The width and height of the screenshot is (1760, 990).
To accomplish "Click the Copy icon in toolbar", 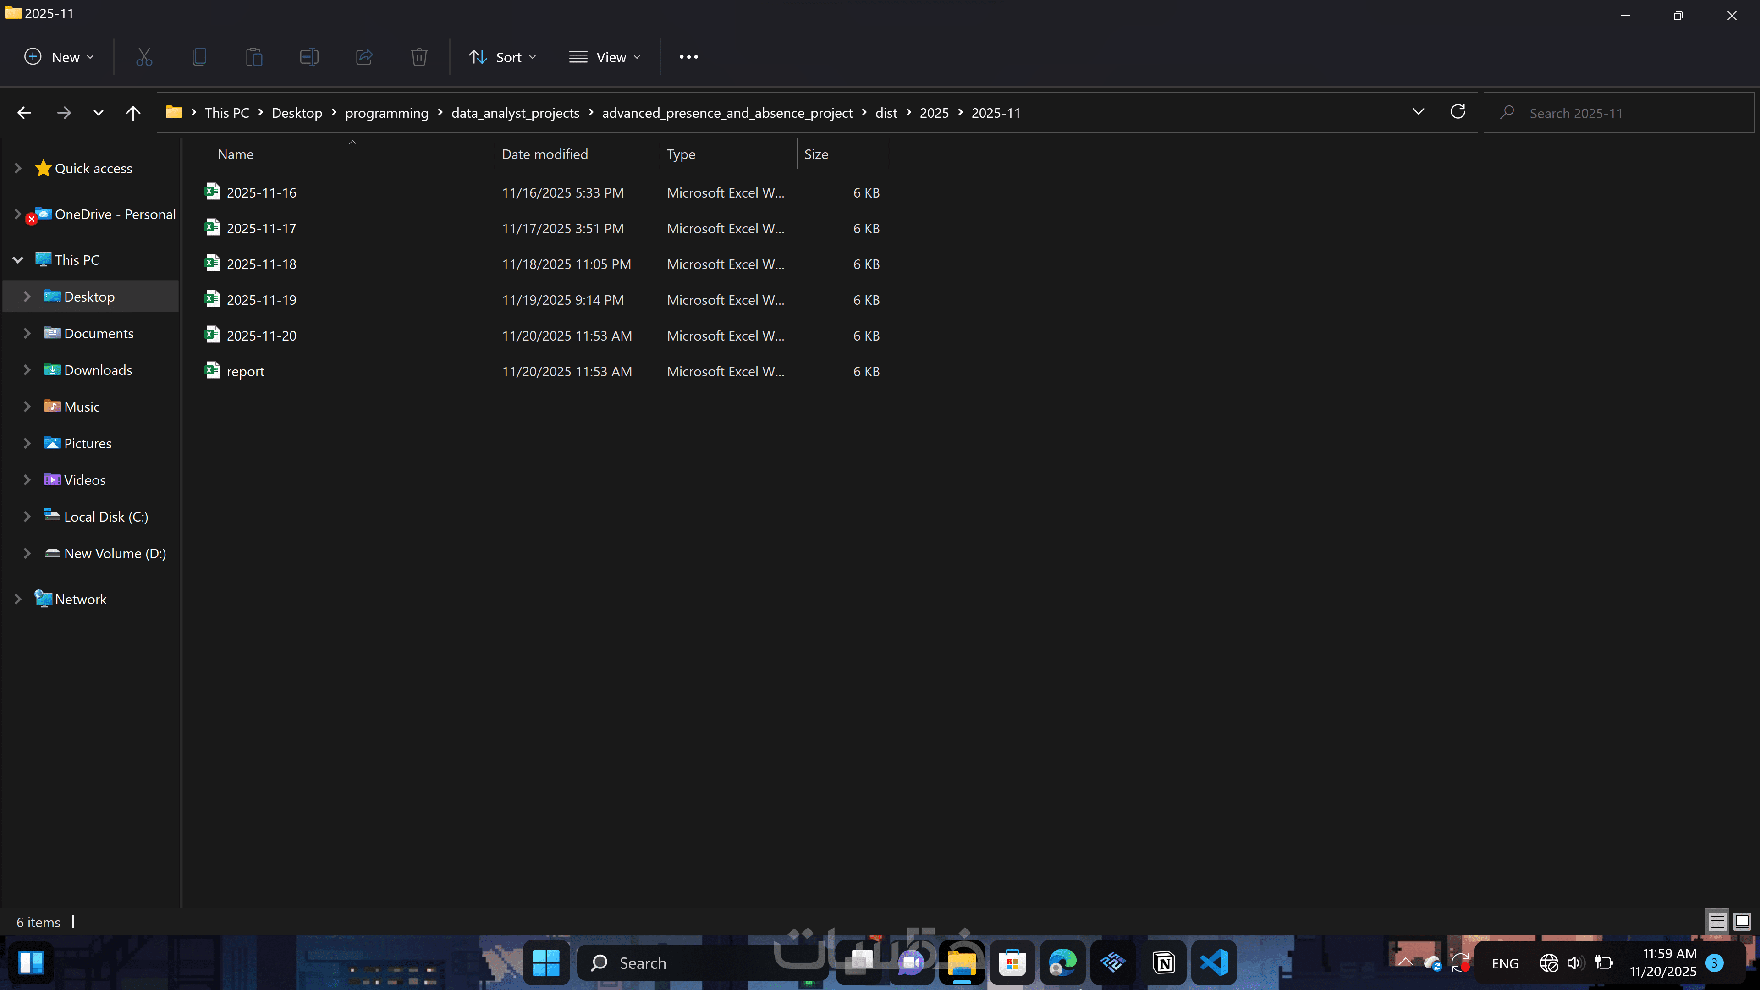I will point(199,57).
